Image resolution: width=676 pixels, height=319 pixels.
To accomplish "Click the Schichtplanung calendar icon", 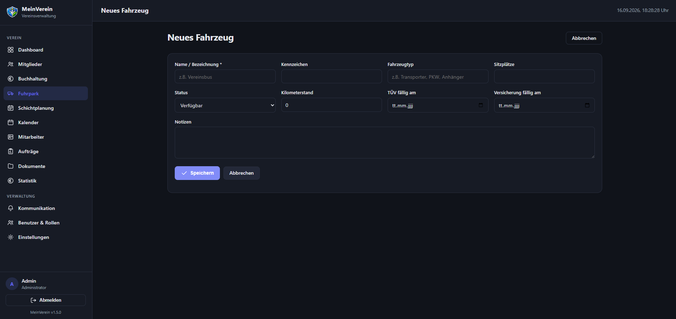I will coord(11,108).
